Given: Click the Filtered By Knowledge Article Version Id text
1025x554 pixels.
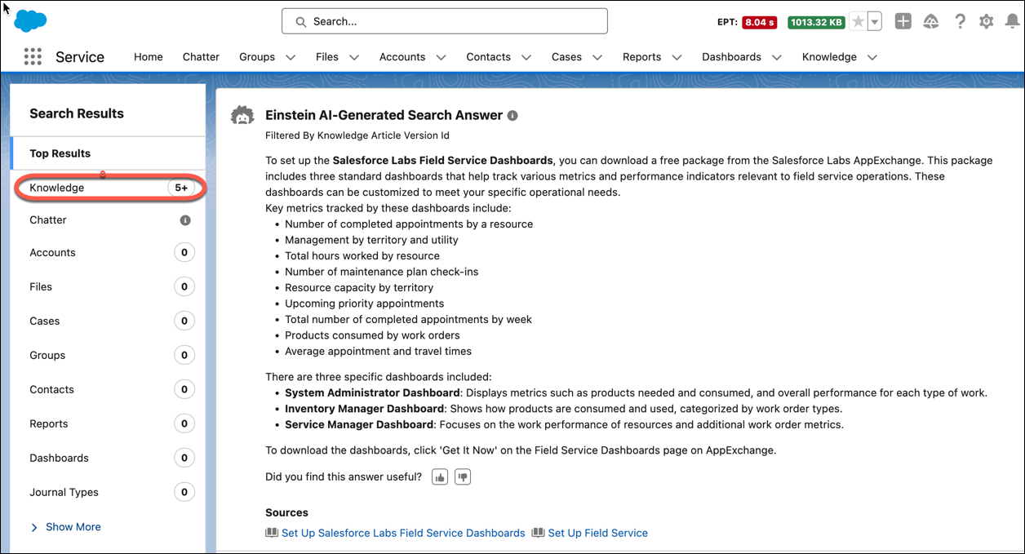Looking at the screenshot, I should (x=357, y=135).
